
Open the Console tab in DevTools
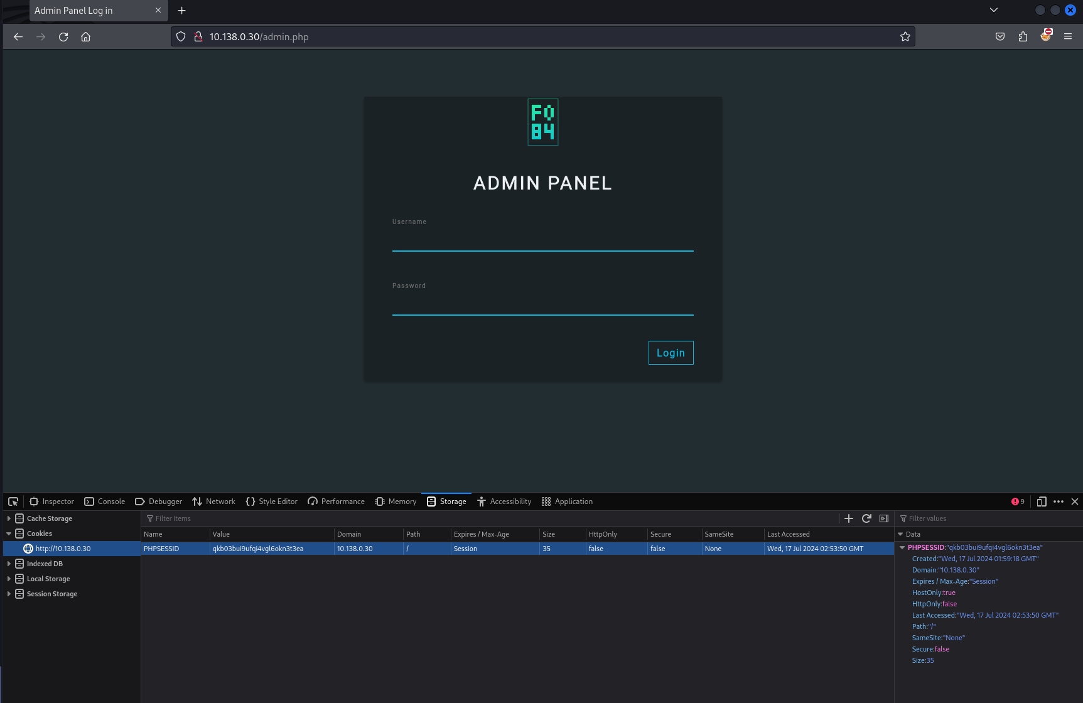(x=105, y=502)
